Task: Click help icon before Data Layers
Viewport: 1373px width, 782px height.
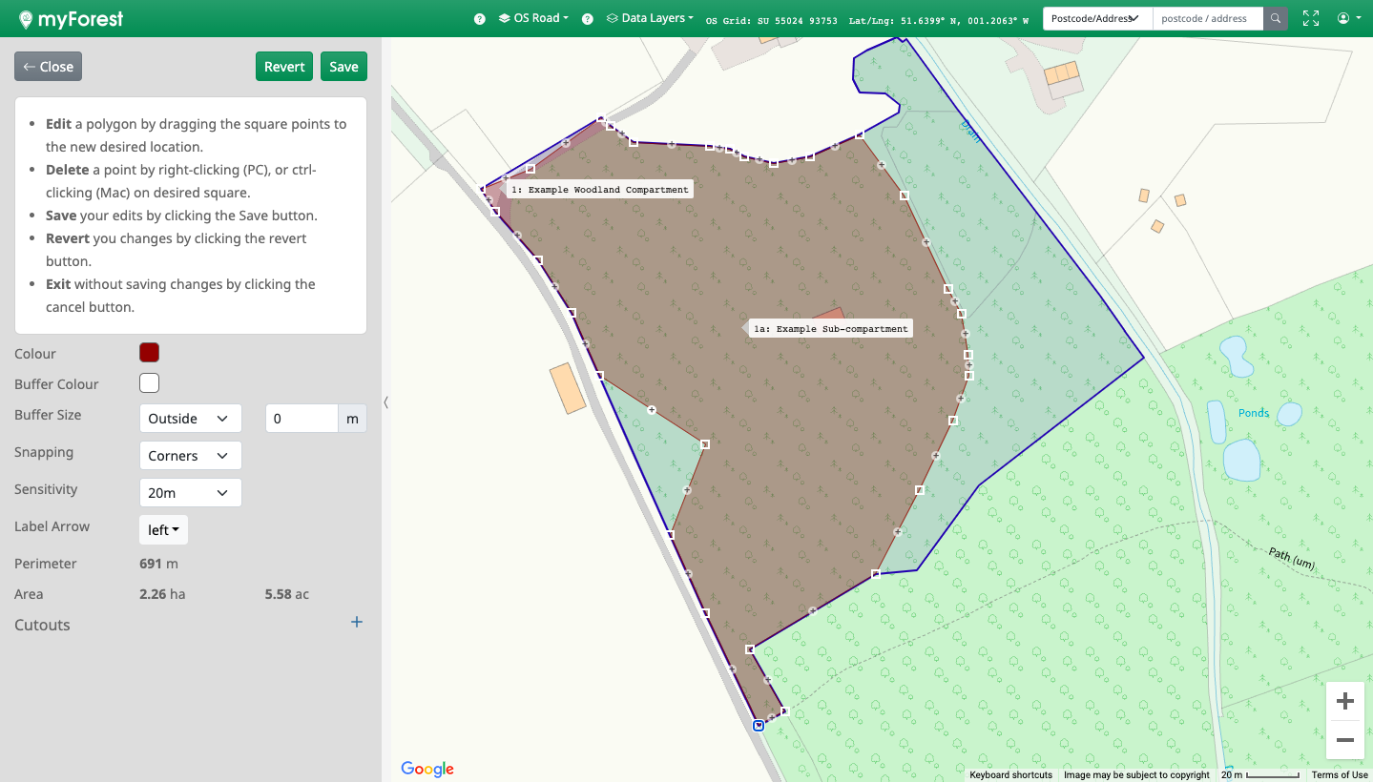Action: [588, 19]
